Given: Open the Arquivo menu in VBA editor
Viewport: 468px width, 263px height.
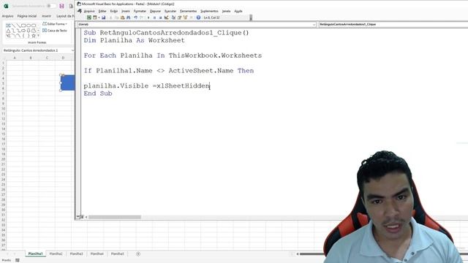Looking at the screenshot, I should pos(89,11).
